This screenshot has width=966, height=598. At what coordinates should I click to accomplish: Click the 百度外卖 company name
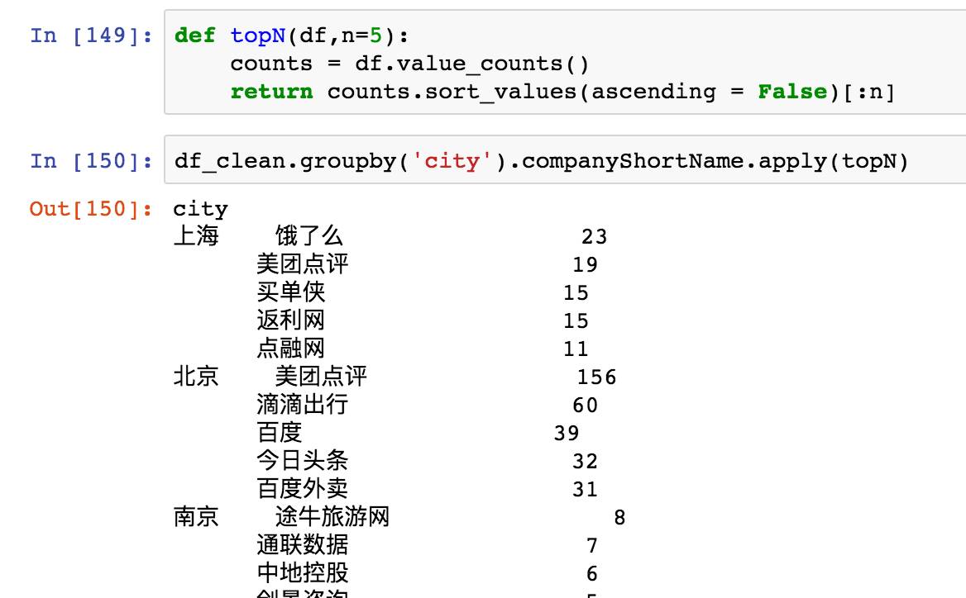click(303, 489)
